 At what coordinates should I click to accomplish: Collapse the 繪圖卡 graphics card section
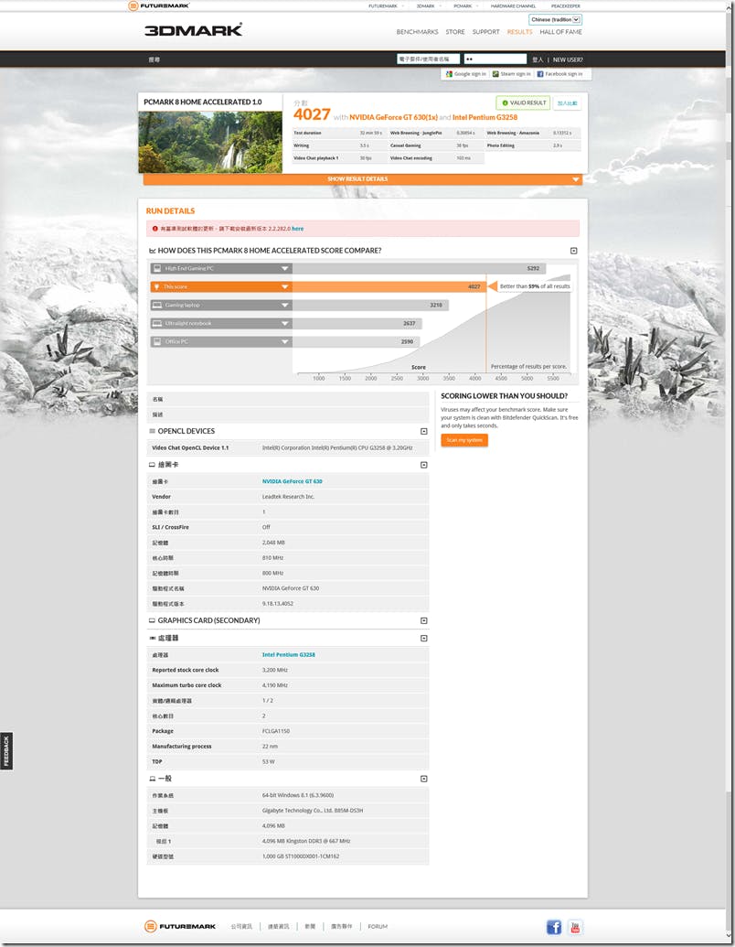pos(423,465)
